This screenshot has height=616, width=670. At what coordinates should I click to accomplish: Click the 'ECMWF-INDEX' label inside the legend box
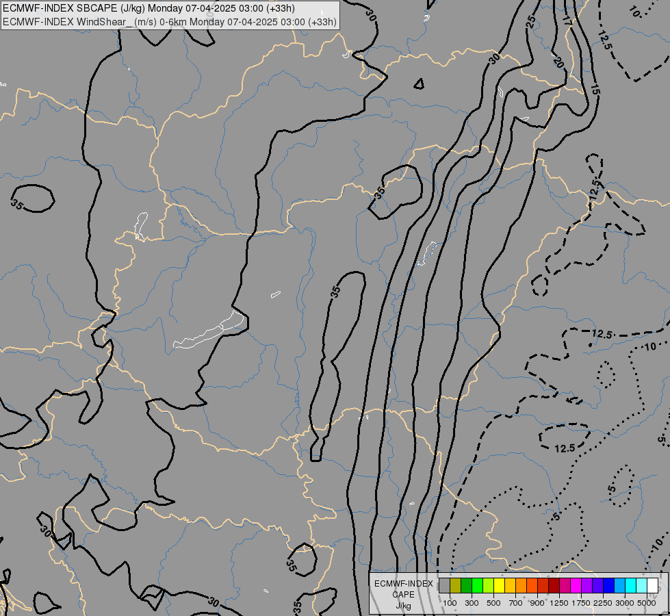point(404,584)
